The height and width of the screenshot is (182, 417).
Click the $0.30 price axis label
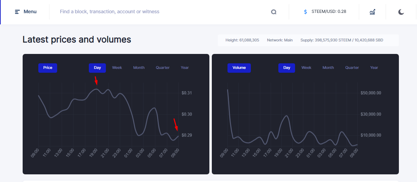click(x=187, y=114)
